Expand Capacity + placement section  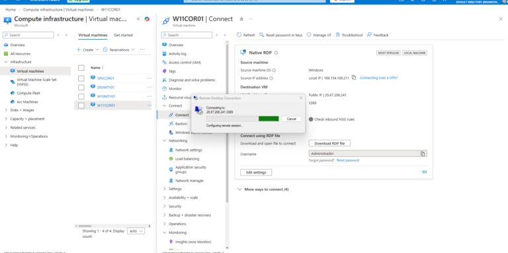6,119
